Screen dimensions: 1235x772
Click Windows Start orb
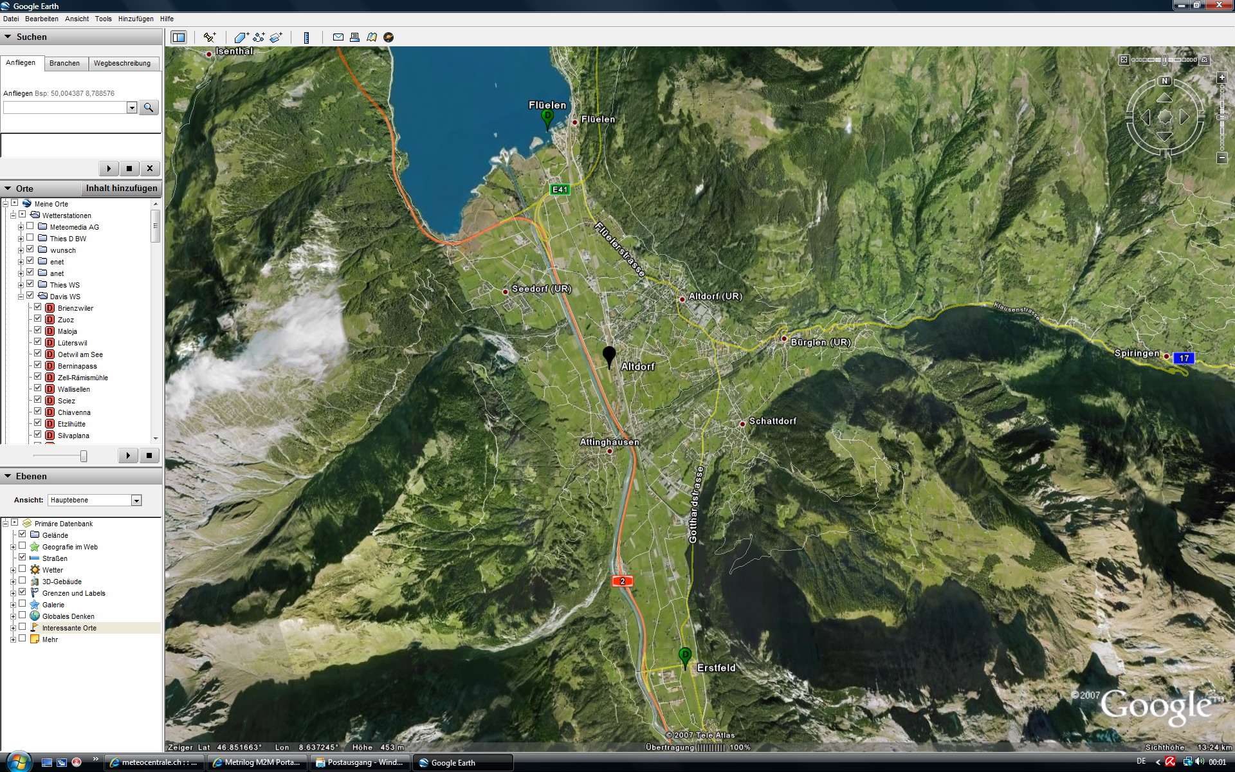pos(17,762)
